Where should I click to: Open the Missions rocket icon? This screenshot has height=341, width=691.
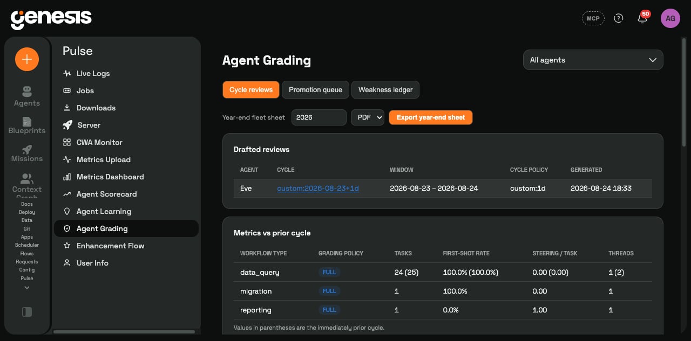[x=27, y=149]
